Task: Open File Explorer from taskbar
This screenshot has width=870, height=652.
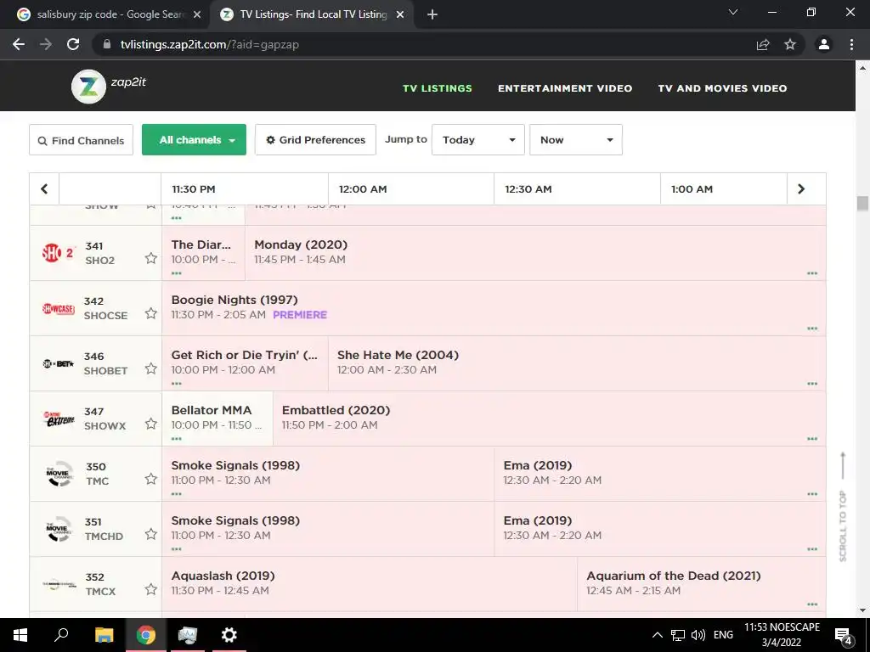Action: [x=104, y=635]
